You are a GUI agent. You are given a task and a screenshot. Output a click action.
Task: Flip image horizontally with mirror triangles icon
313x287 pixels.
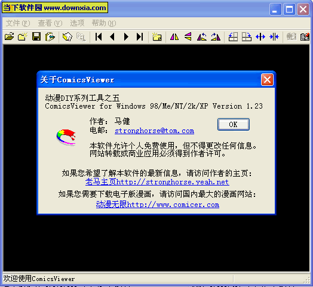click(x=174, y=37)
